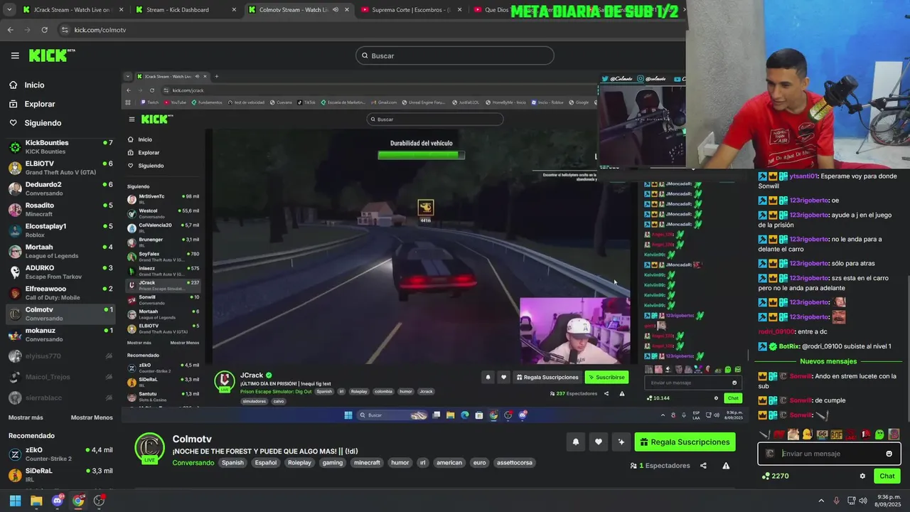Focus the Buscar search field

pos(455,55)
